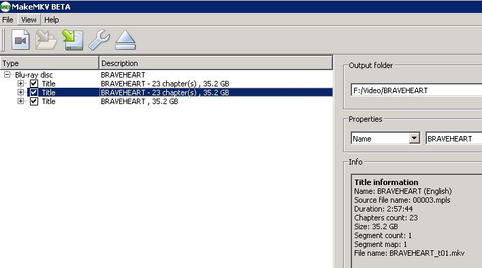The width and height of the screenshot is (482, 268).
Task: Select the Blu-ray disc tree item
Action: pyautogui.click(x=34, y=75)
